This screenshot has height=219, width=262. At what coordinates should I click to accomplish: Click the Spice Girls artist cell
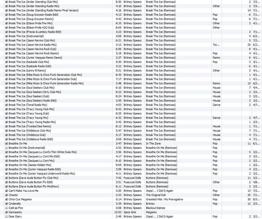point(131,212)
